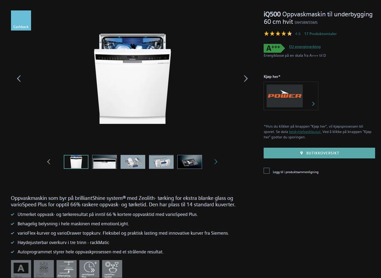Open the varioFlex basket feature icon
Screen dimensions: 381x278
click(112, 269)
